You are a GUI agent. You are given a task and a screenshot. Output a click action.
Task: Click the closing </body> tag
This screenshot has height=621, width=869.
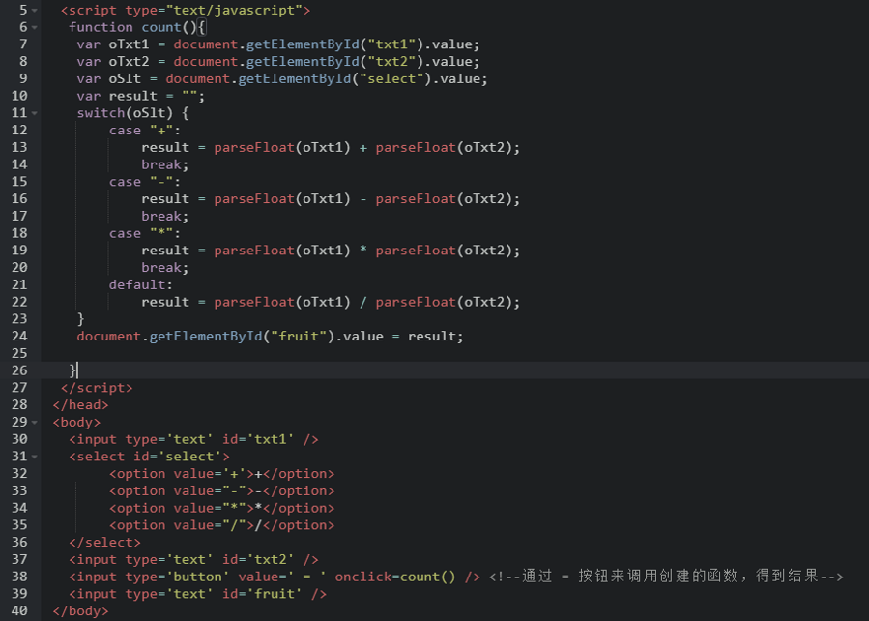[81, 611]
